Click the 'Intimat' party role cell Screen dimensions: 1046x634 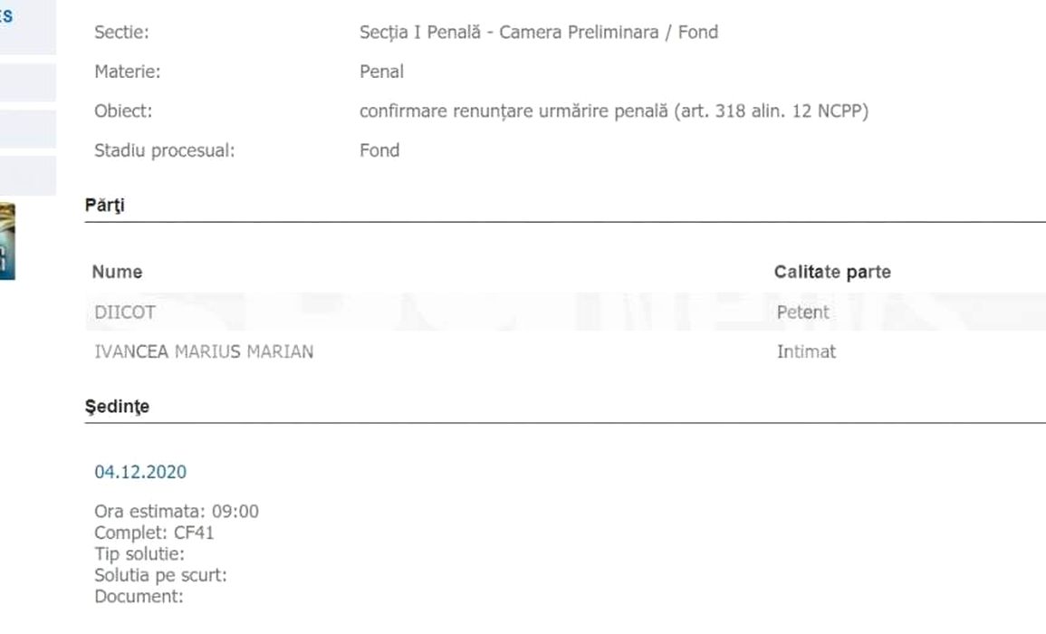(x=806, y=352)
